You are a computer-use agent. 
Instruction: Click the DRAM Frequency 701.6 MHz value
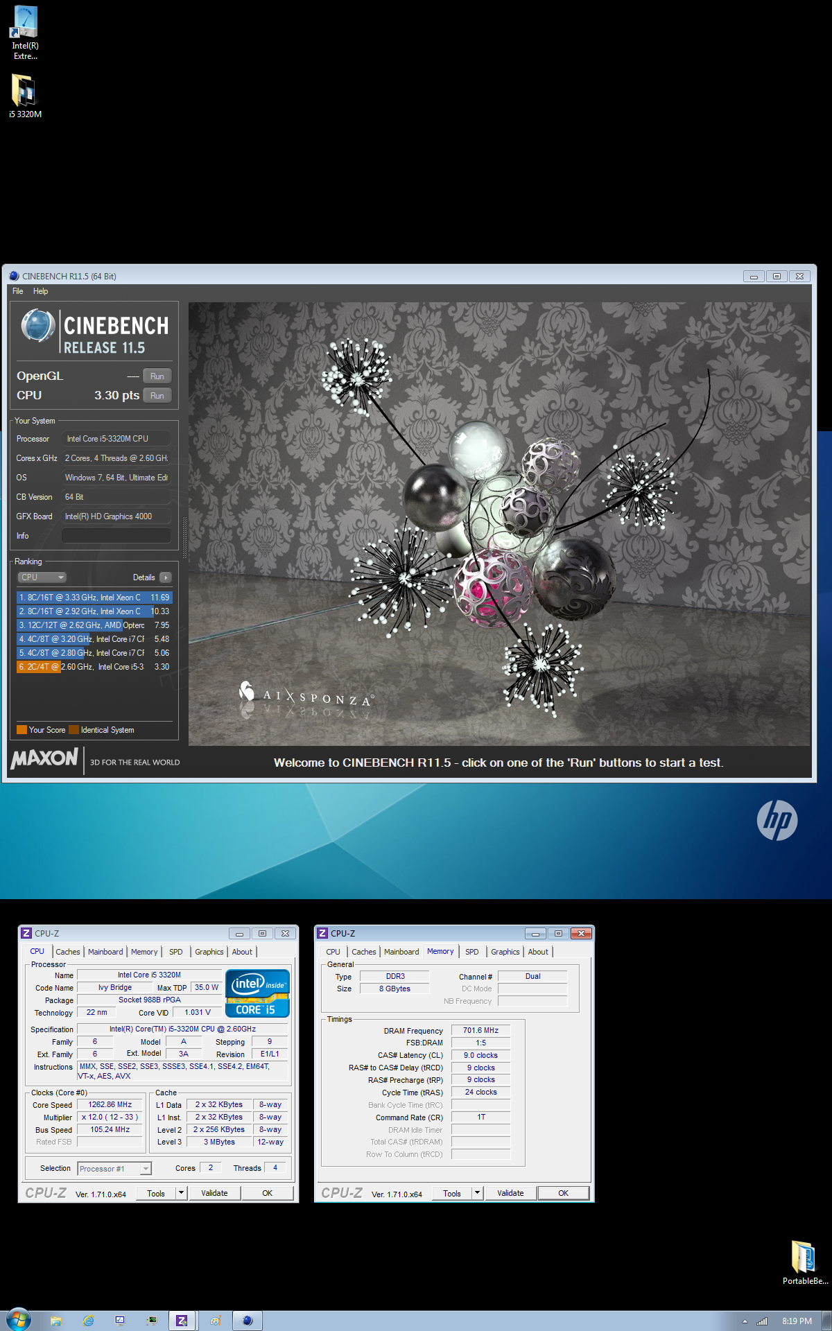480,1031
